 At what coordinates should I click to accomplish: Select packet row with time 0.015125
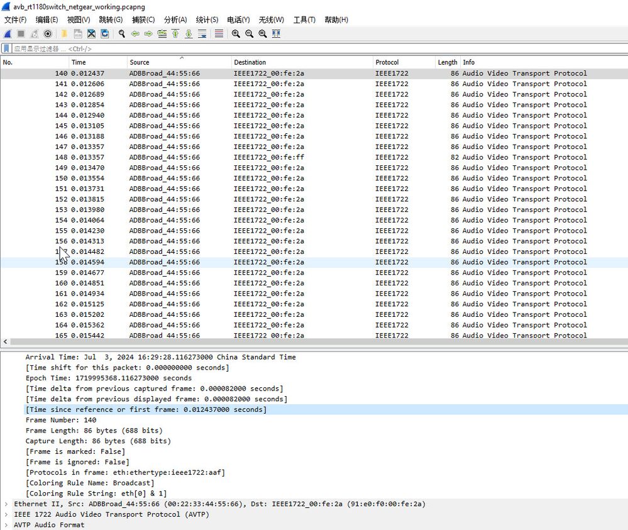(314, 304)
